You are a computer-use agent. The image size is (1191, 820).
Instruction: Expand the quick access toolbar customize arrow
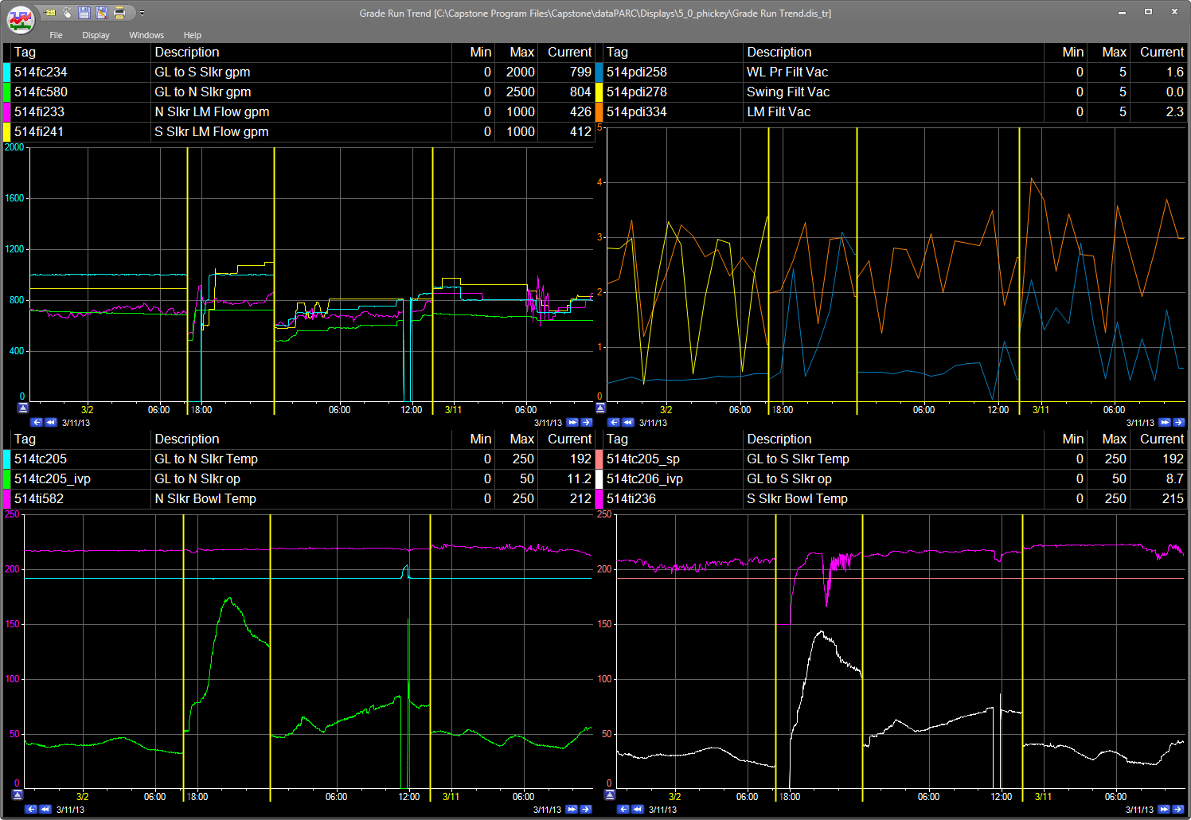click(142, 13)
